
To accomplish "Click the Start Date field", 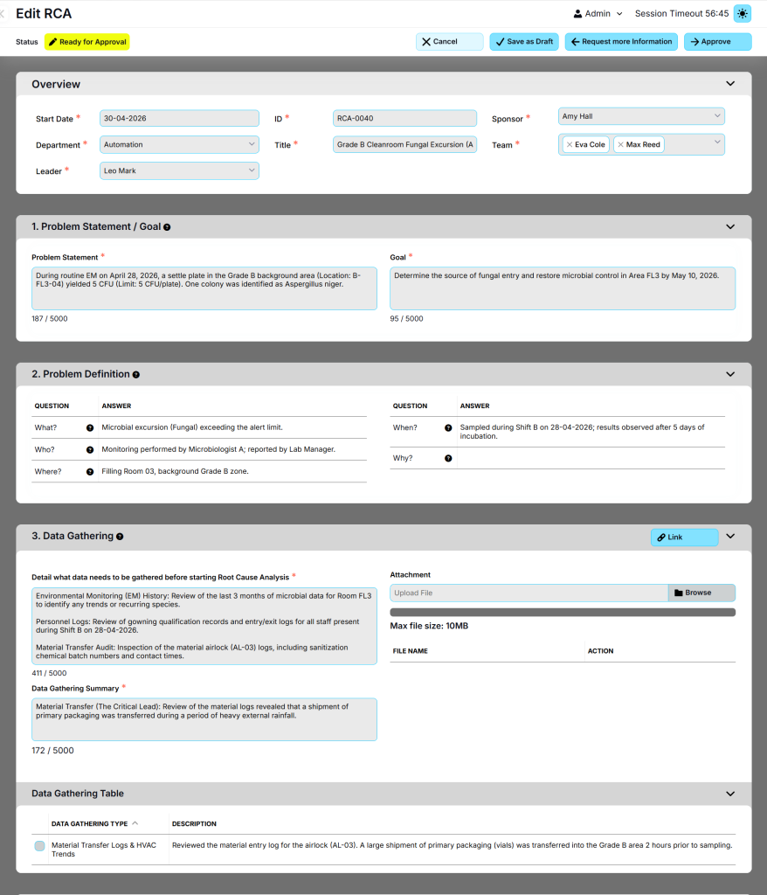I will [179, 118].
